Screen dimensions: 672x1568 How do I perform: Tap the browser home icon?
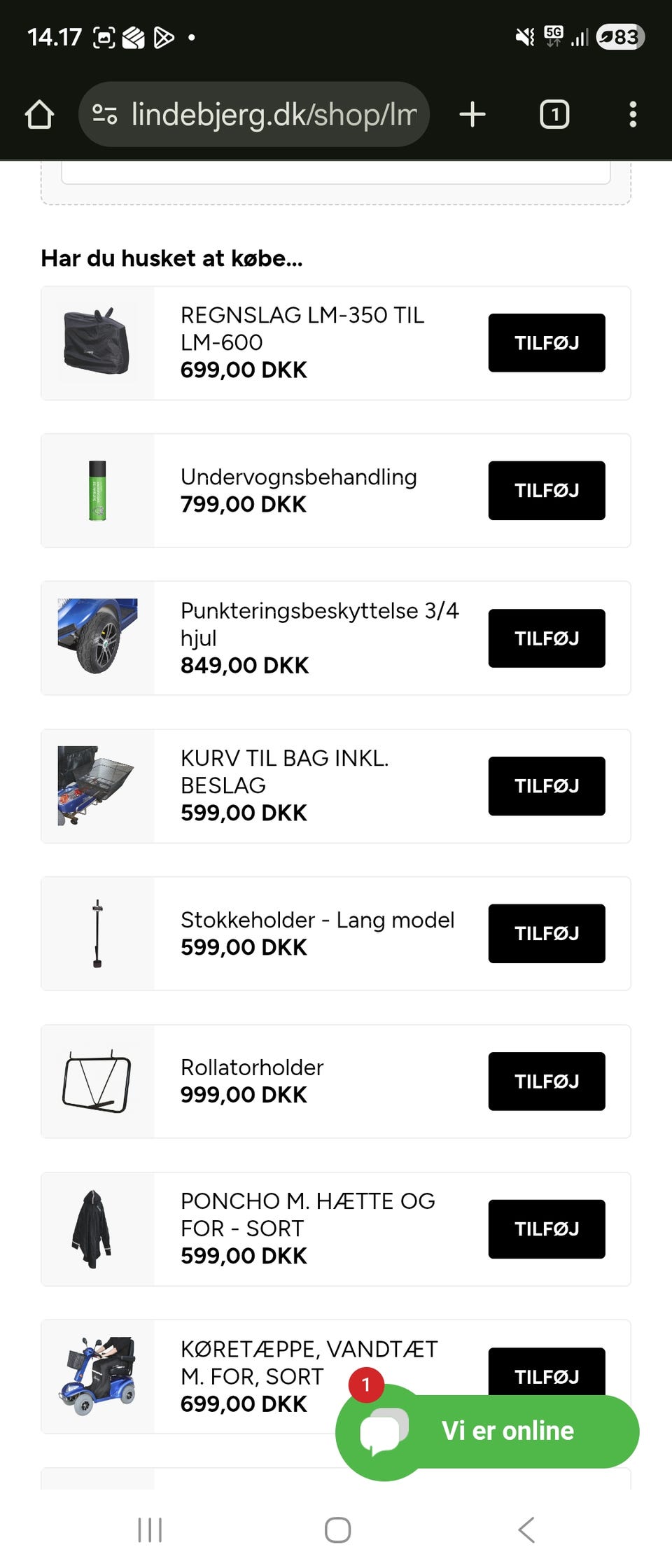pyautogui.click(x=39, y=115)
